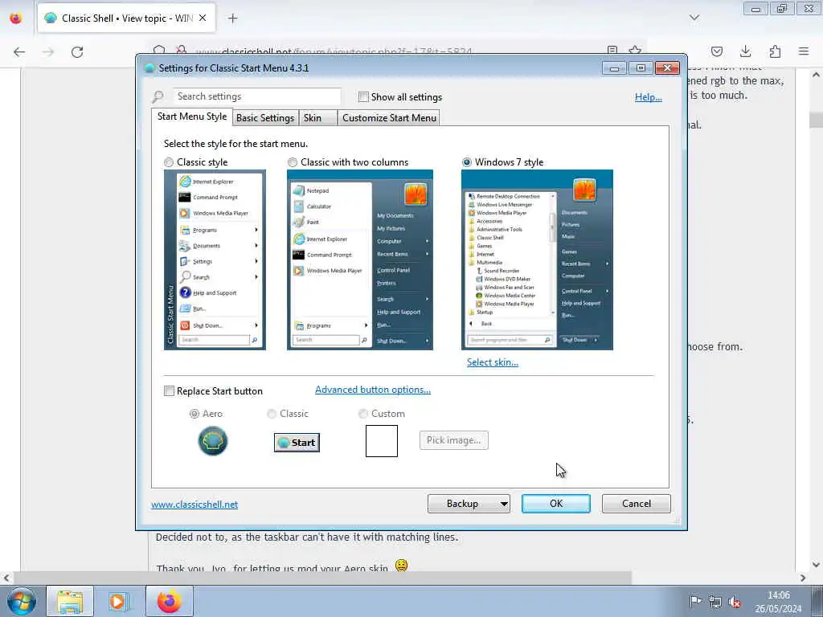Follow the Select skin link

[493, 362]
